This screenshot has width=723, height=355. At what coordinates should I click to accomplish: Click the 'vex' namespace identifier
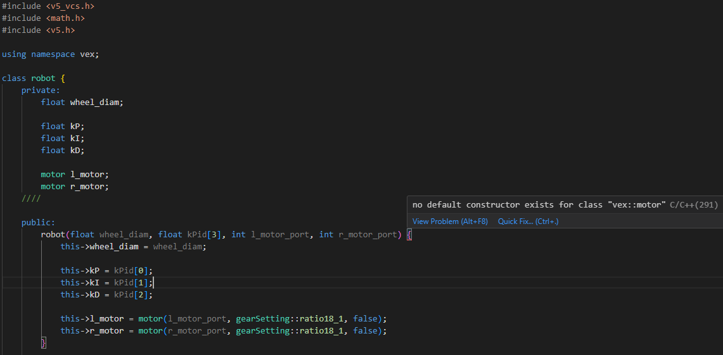coord(87,54)
